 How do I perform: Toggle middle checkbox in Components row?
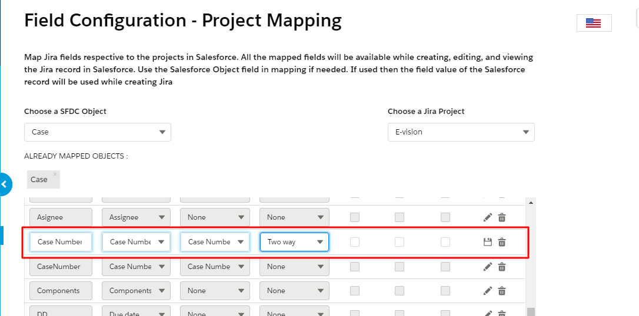[x=400, y=291]
